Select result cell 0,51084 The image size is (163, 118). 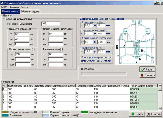coord(144,100)
